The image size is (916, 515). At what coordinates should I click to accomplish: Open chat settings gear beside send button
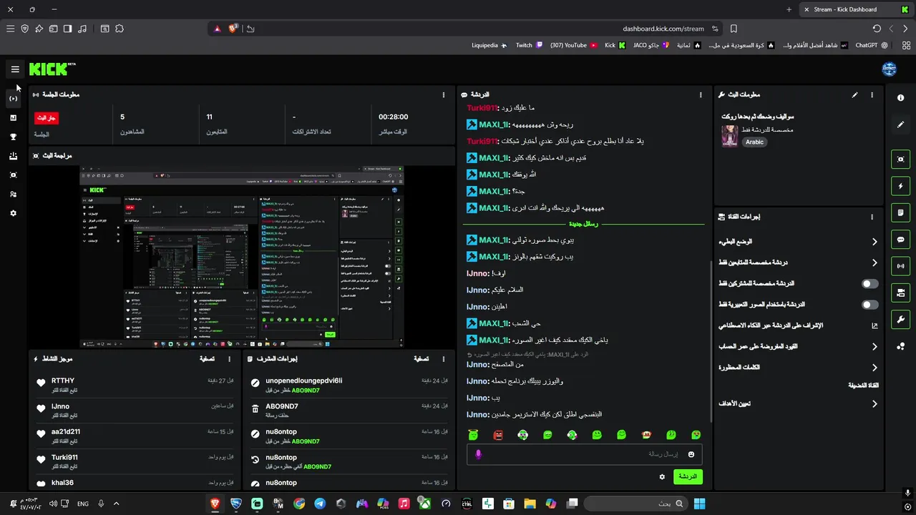(x=662, y=476)
